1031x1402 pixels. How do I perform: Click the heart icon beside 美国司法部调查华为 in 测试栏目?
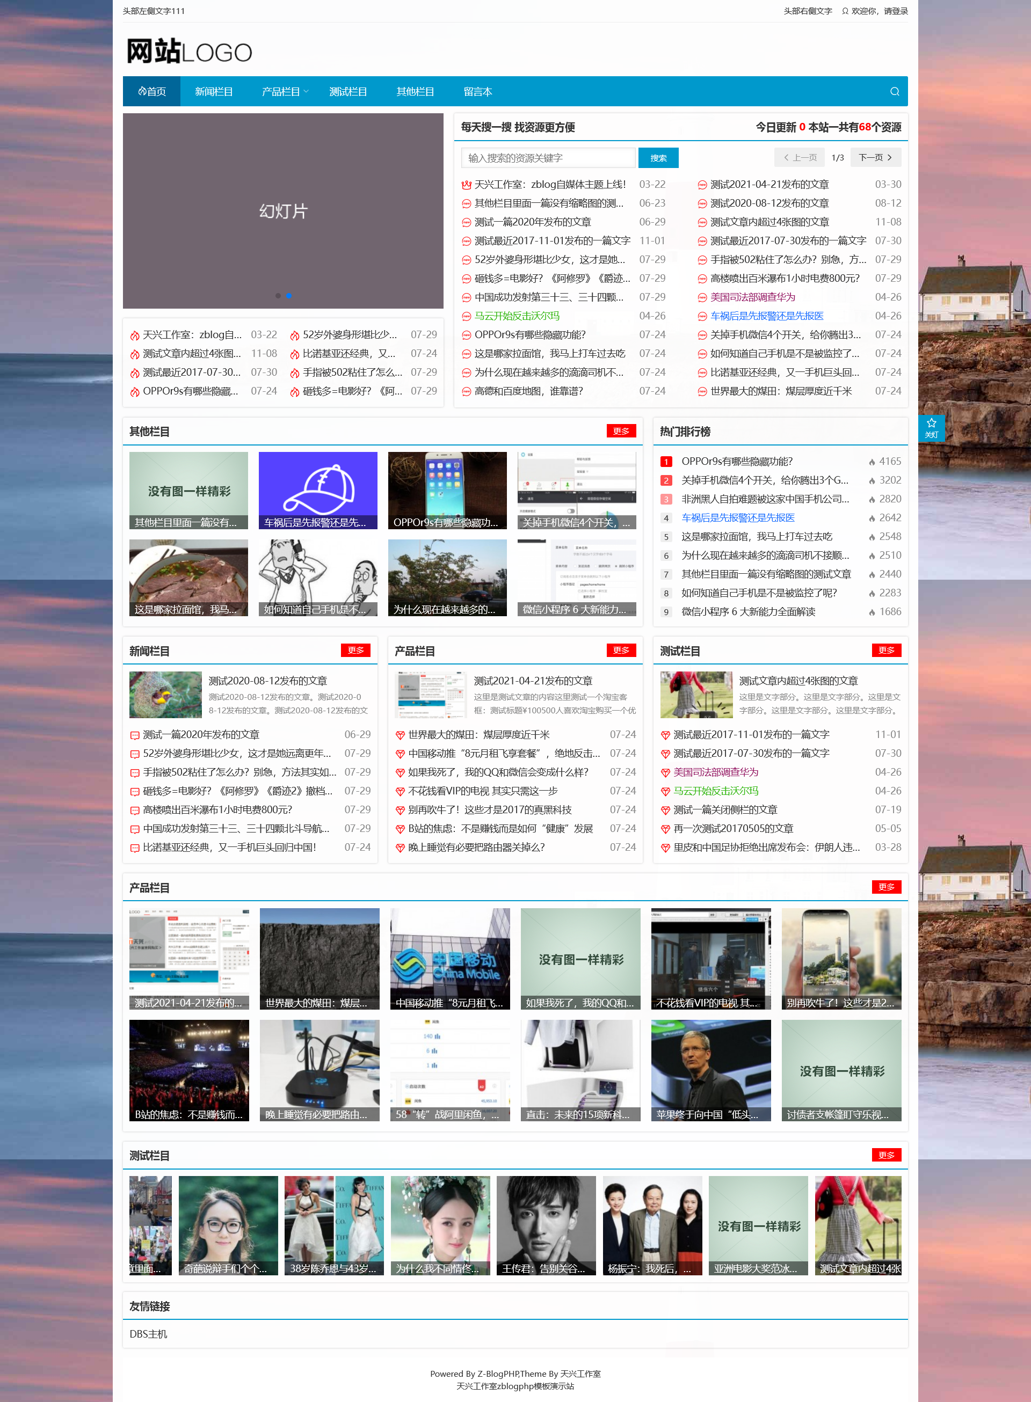665,772
